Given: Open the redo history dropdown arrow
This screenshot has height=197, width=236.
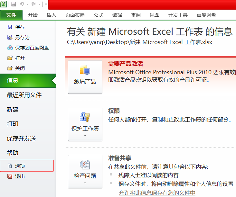Looking at the screenshot, I should pos(39,4).
